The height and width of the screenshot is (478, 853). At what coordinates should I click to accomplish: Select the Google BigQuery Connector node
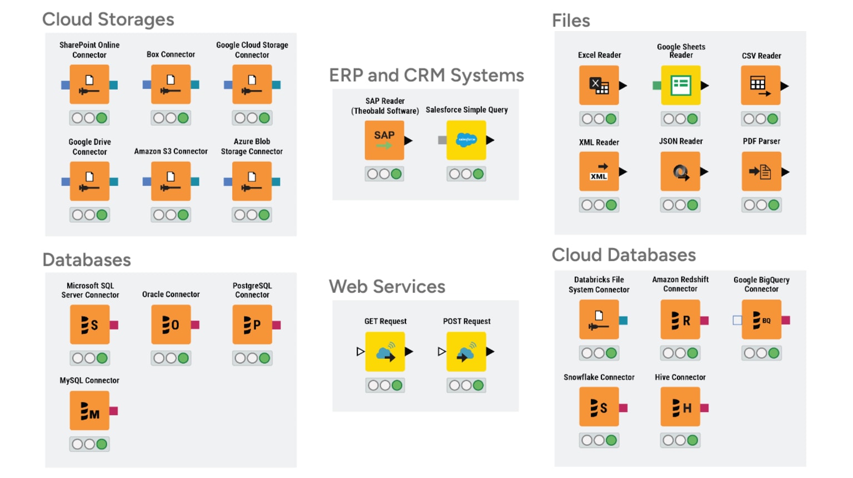tap(761, 320)
